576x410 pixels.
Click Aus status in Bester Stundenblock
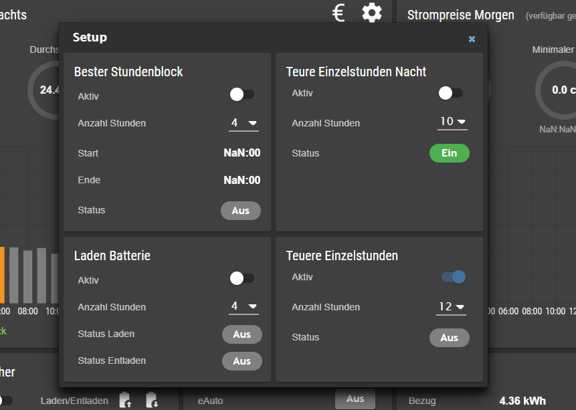coord(241,211)
